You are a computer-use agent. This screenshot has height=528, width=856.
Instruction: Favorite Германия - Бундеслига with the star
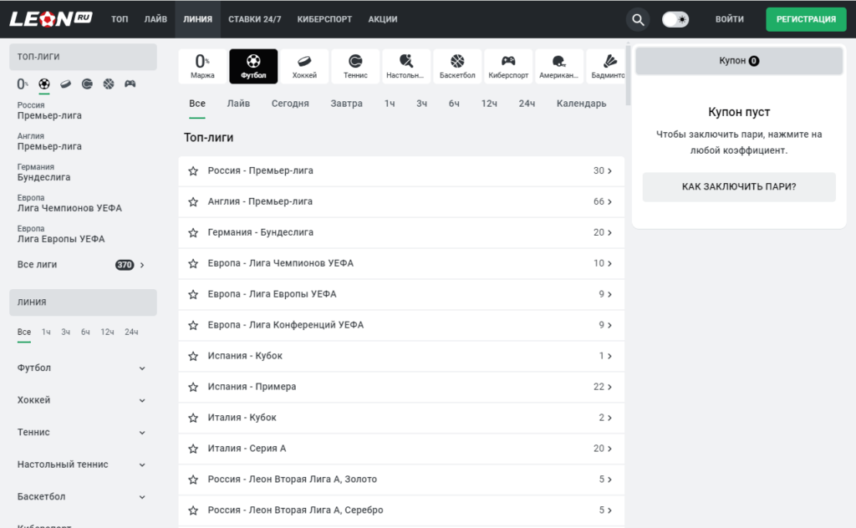pos(193,232)
